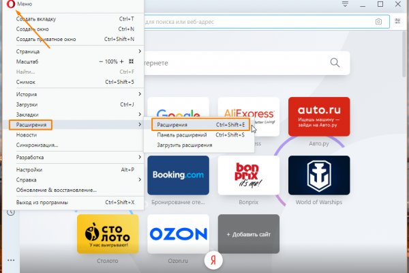Click the search magnifier icon
Screen dimensions: 409x273
point(335,63)
